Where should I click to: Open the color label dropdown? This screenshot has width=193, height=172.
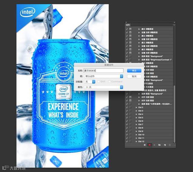pyautogui.click(x=104, y=87)
